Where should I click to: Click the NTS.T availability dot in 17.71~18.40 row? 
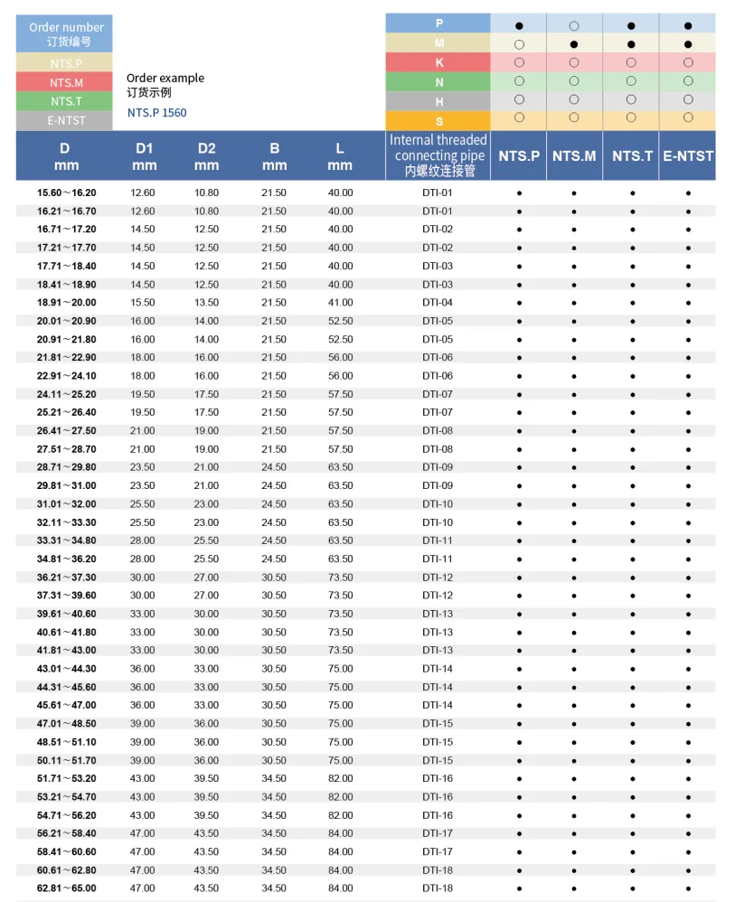633,267
